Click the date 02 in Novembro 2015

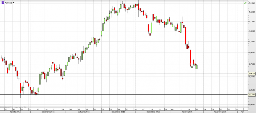click(103, 109)
